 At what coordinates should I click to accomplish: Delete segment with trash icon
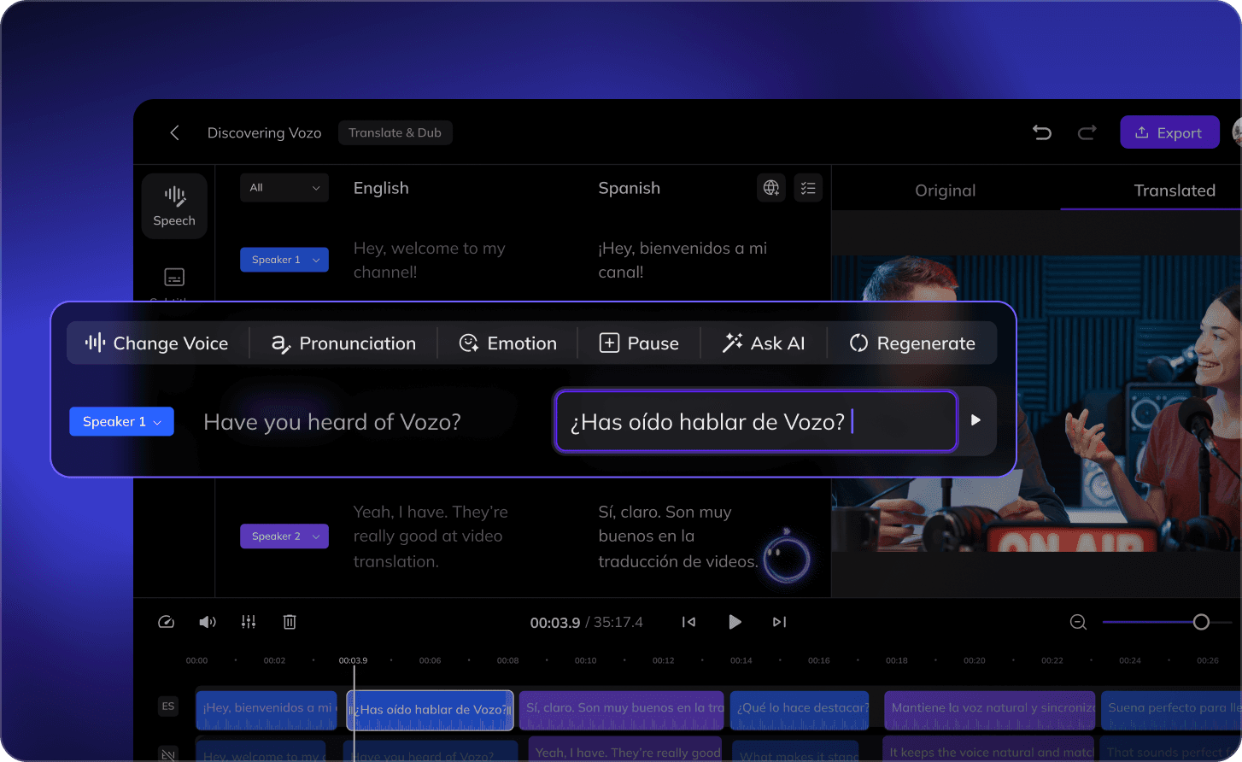pos(290,622)
